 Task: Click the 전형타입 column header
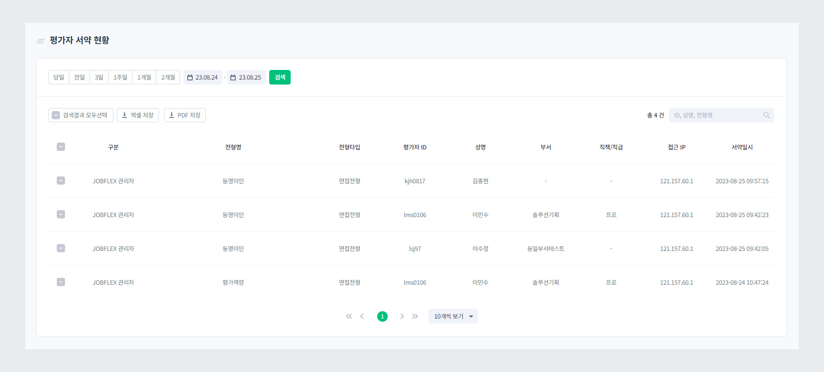click(349, 147)
